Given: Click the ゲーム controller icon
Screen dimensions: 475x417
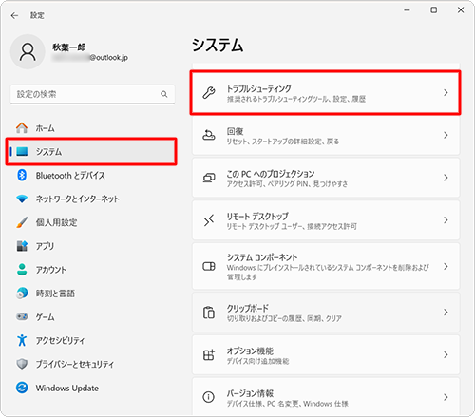Looking at the screenshot, I should 22,316.
